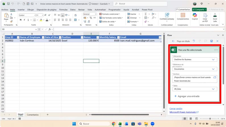This screenshot has height=127, width=226.
Task: Expand Formato condicional menu
Action: (109, 14)
